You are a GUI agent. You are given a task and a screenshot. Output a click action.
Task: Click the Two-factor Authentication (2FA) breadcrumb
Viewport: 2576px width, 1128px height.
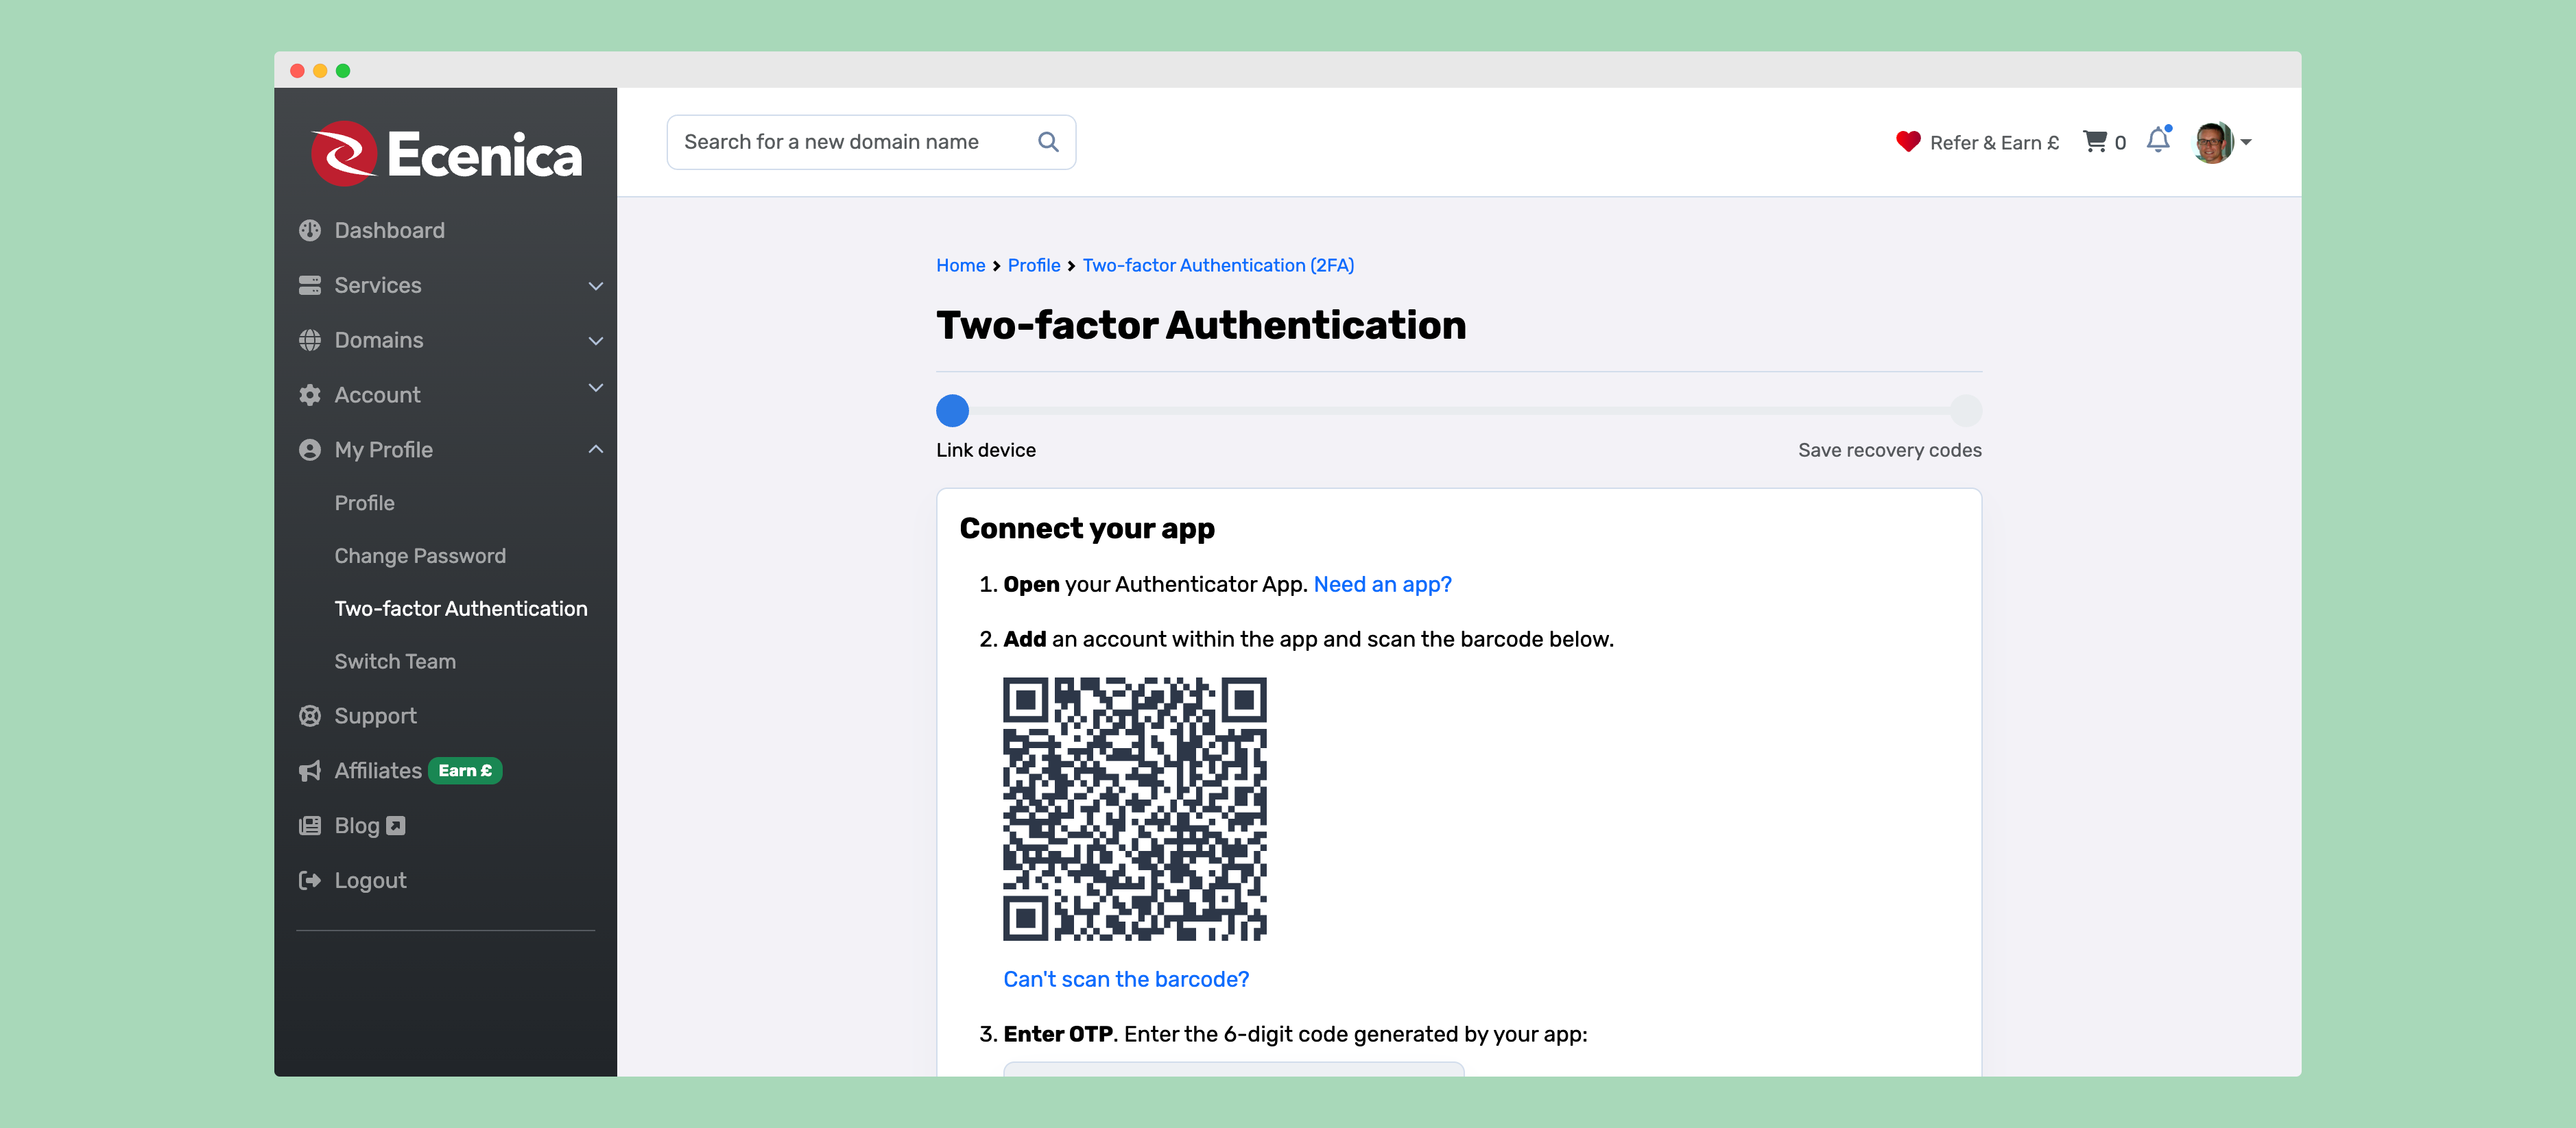(1218, 265)
